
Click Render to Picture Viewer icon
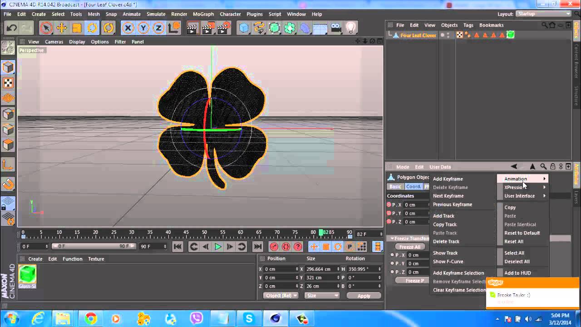(208, 28)
